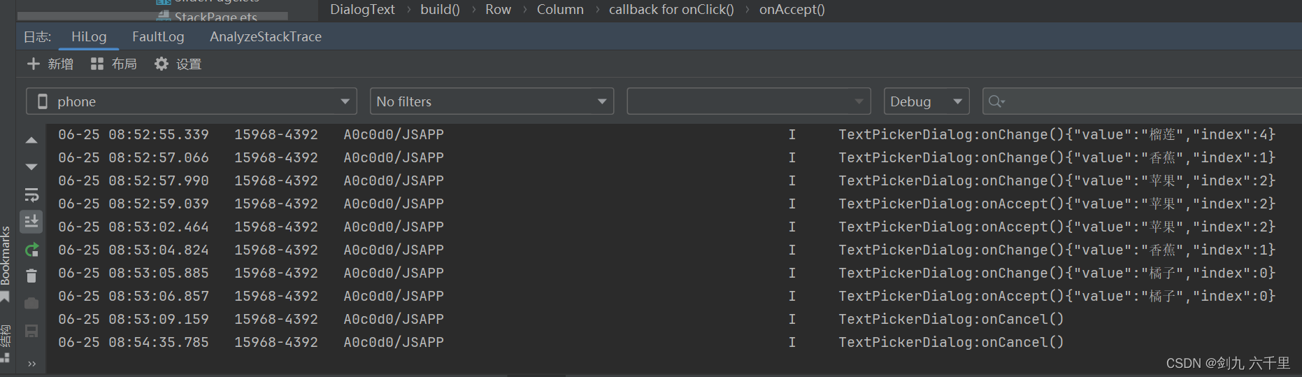The image size is (1302, 377).
Task: Toggle soft-wrap for log lines
Action: coord(31,194)
